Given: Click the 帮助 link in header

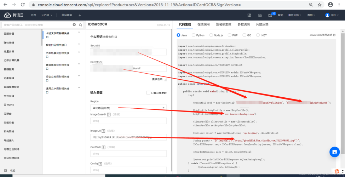Looking at the screenshot, I should [x=281, y=15].
